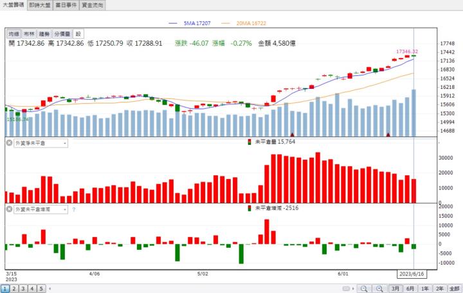
Task: Open the help question mark beside 外資未平倉增減
Action: click(73, 210)
